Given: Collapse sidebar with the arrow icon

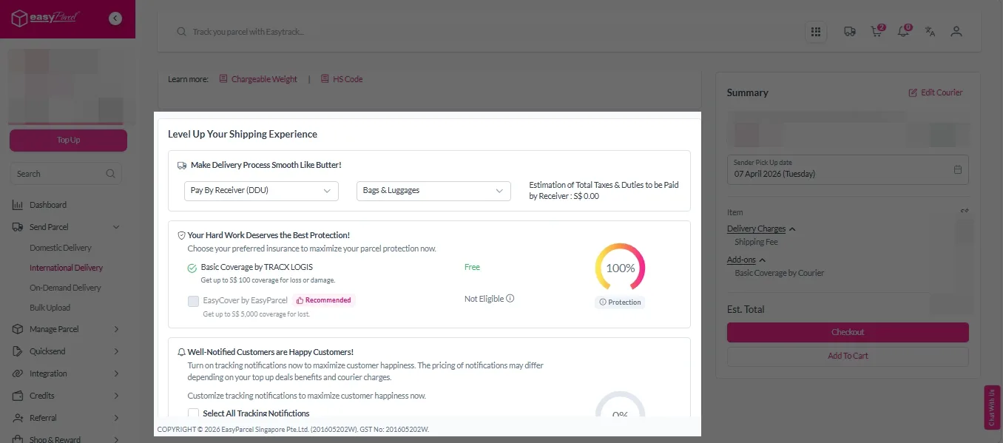Looking at the screenshot, I should 115,18.
